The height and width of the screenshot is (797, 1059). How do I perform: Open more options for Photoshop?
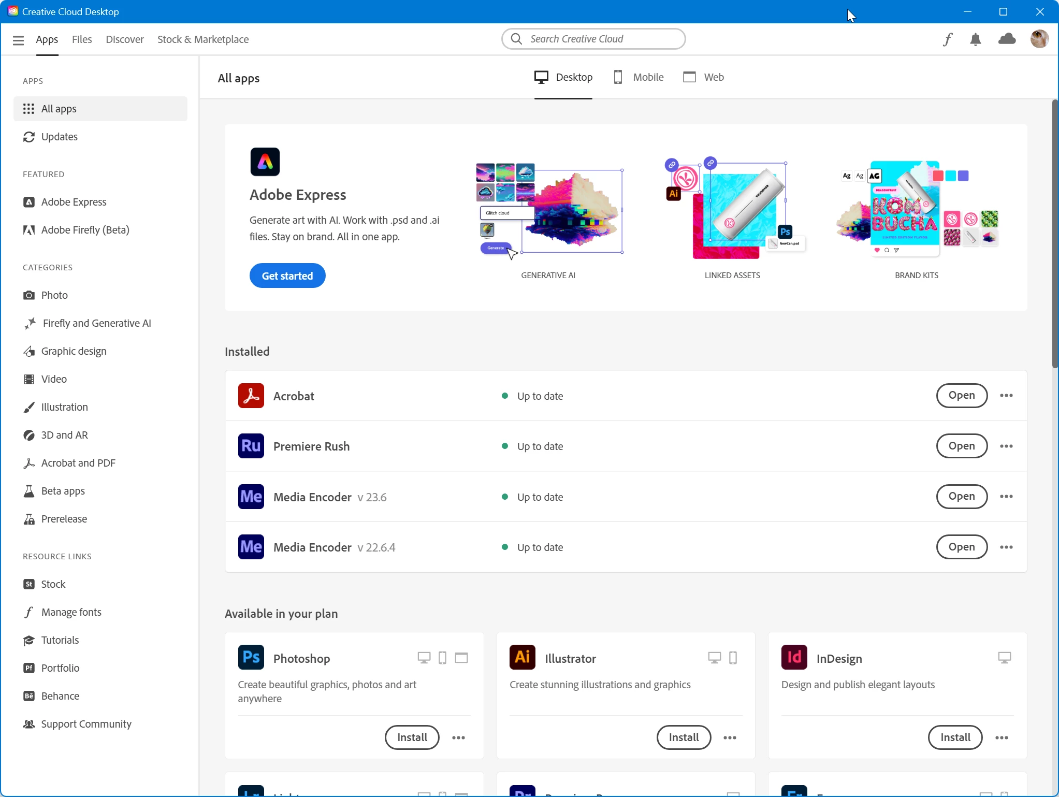tap(458, 738)
